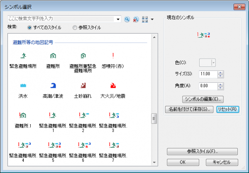Pick the 大火災/地震 fire symbol
The image size is (249, 173).
click(x=113, y=86)
